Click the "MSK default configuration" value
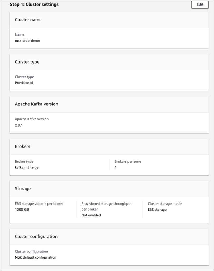This screenshot has width=214, height=271. pos(35,257)
